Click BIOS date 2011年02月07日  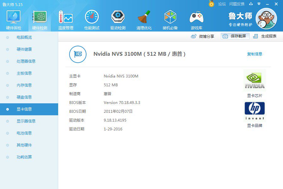pyautogui.click(x=118, y=112)
